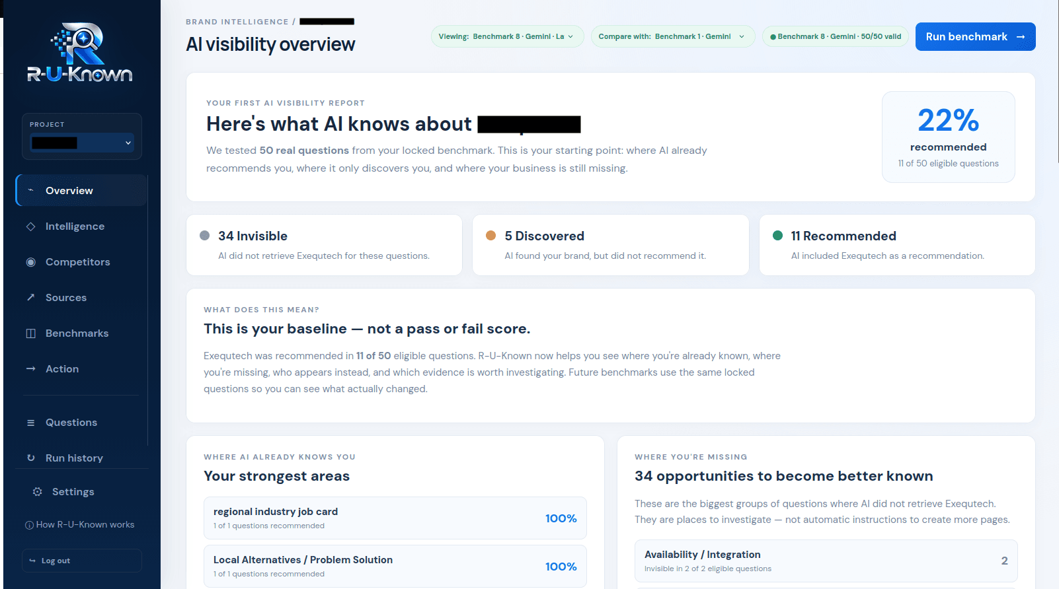1059x589 pixels.
Task: Open the Viewing benchmark dropdown
Action: click(x=507, y=36)
